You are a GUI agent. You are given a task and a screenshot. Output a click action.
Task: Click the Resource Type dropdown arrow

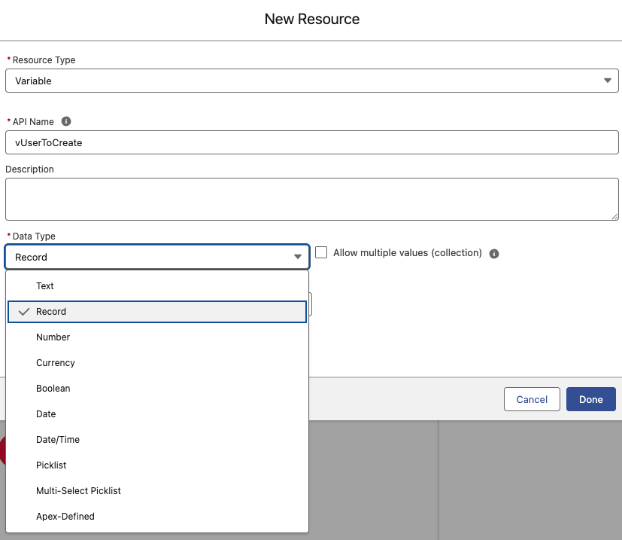pyautogui.click(x=607, y=81)
